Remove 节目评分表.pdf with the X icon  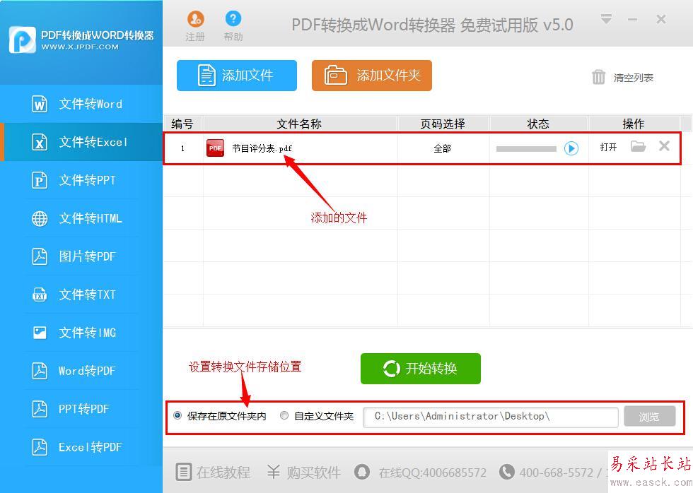tap(664, 145)
